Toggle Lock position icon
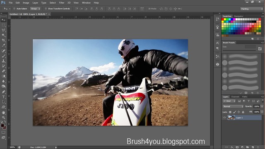 point(238,112)
